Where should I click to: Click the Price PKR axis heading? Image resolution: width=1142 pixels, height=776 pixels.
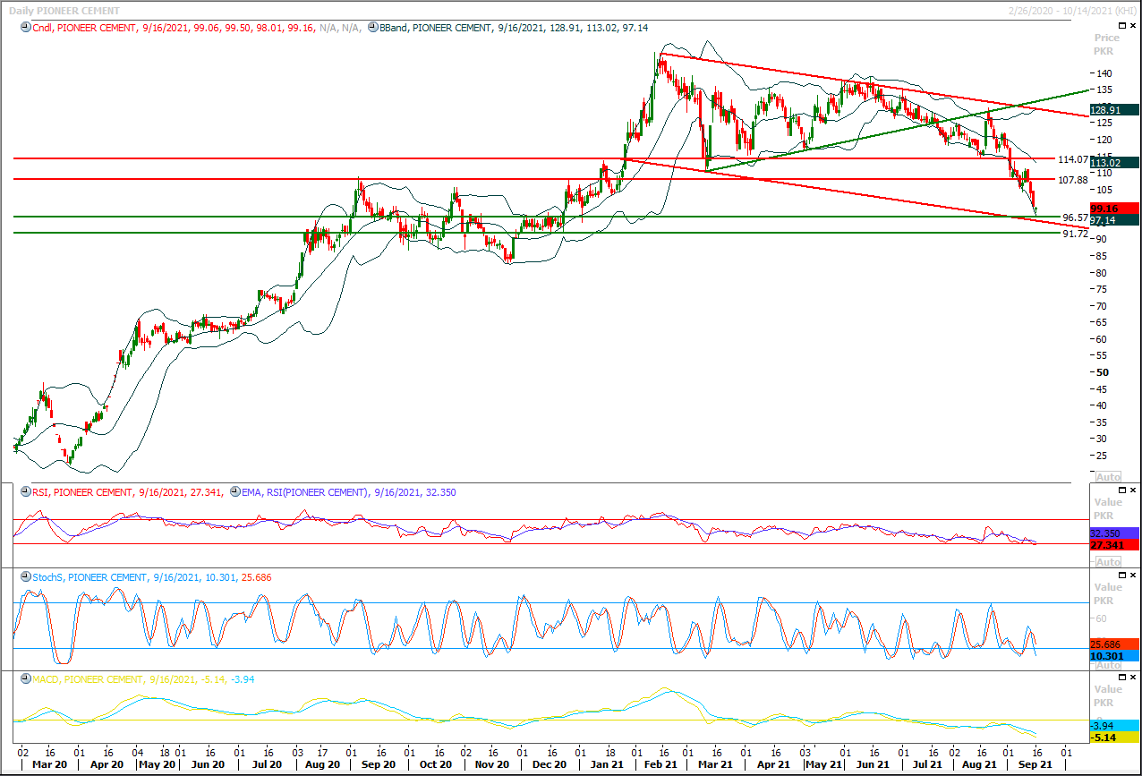point(1107,44)
